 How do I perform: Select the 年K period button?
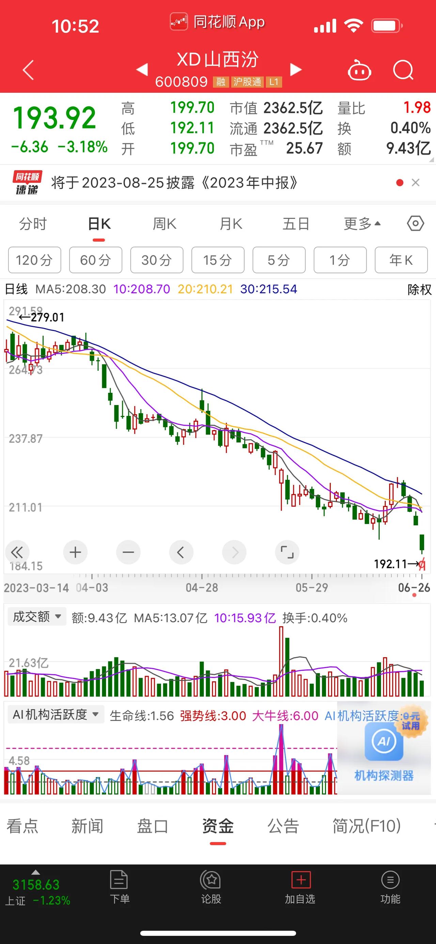pos(401,260)
